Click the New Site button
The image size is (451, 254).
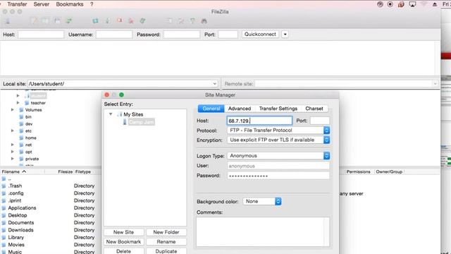[124, 232]
